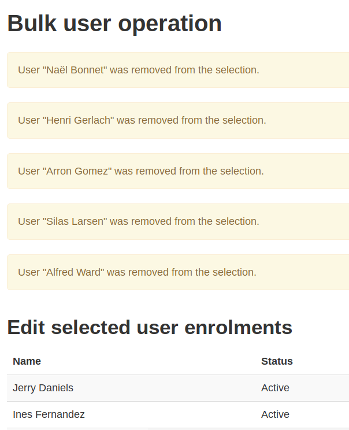Click the quoted name "Alfred Ward" in alert
The image size is (349, 430).
pyautogui.click(x=73, y=272)
